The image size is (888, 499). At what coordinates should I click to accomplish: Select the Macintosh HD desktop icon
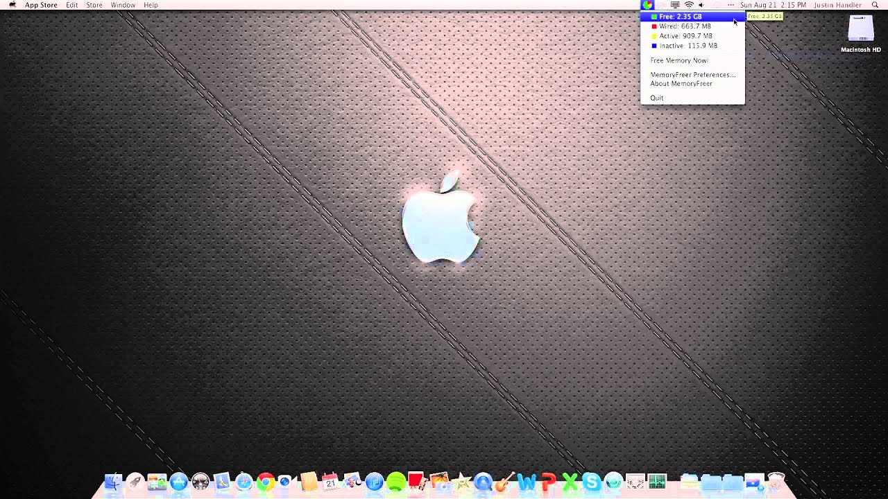[861, 34]
